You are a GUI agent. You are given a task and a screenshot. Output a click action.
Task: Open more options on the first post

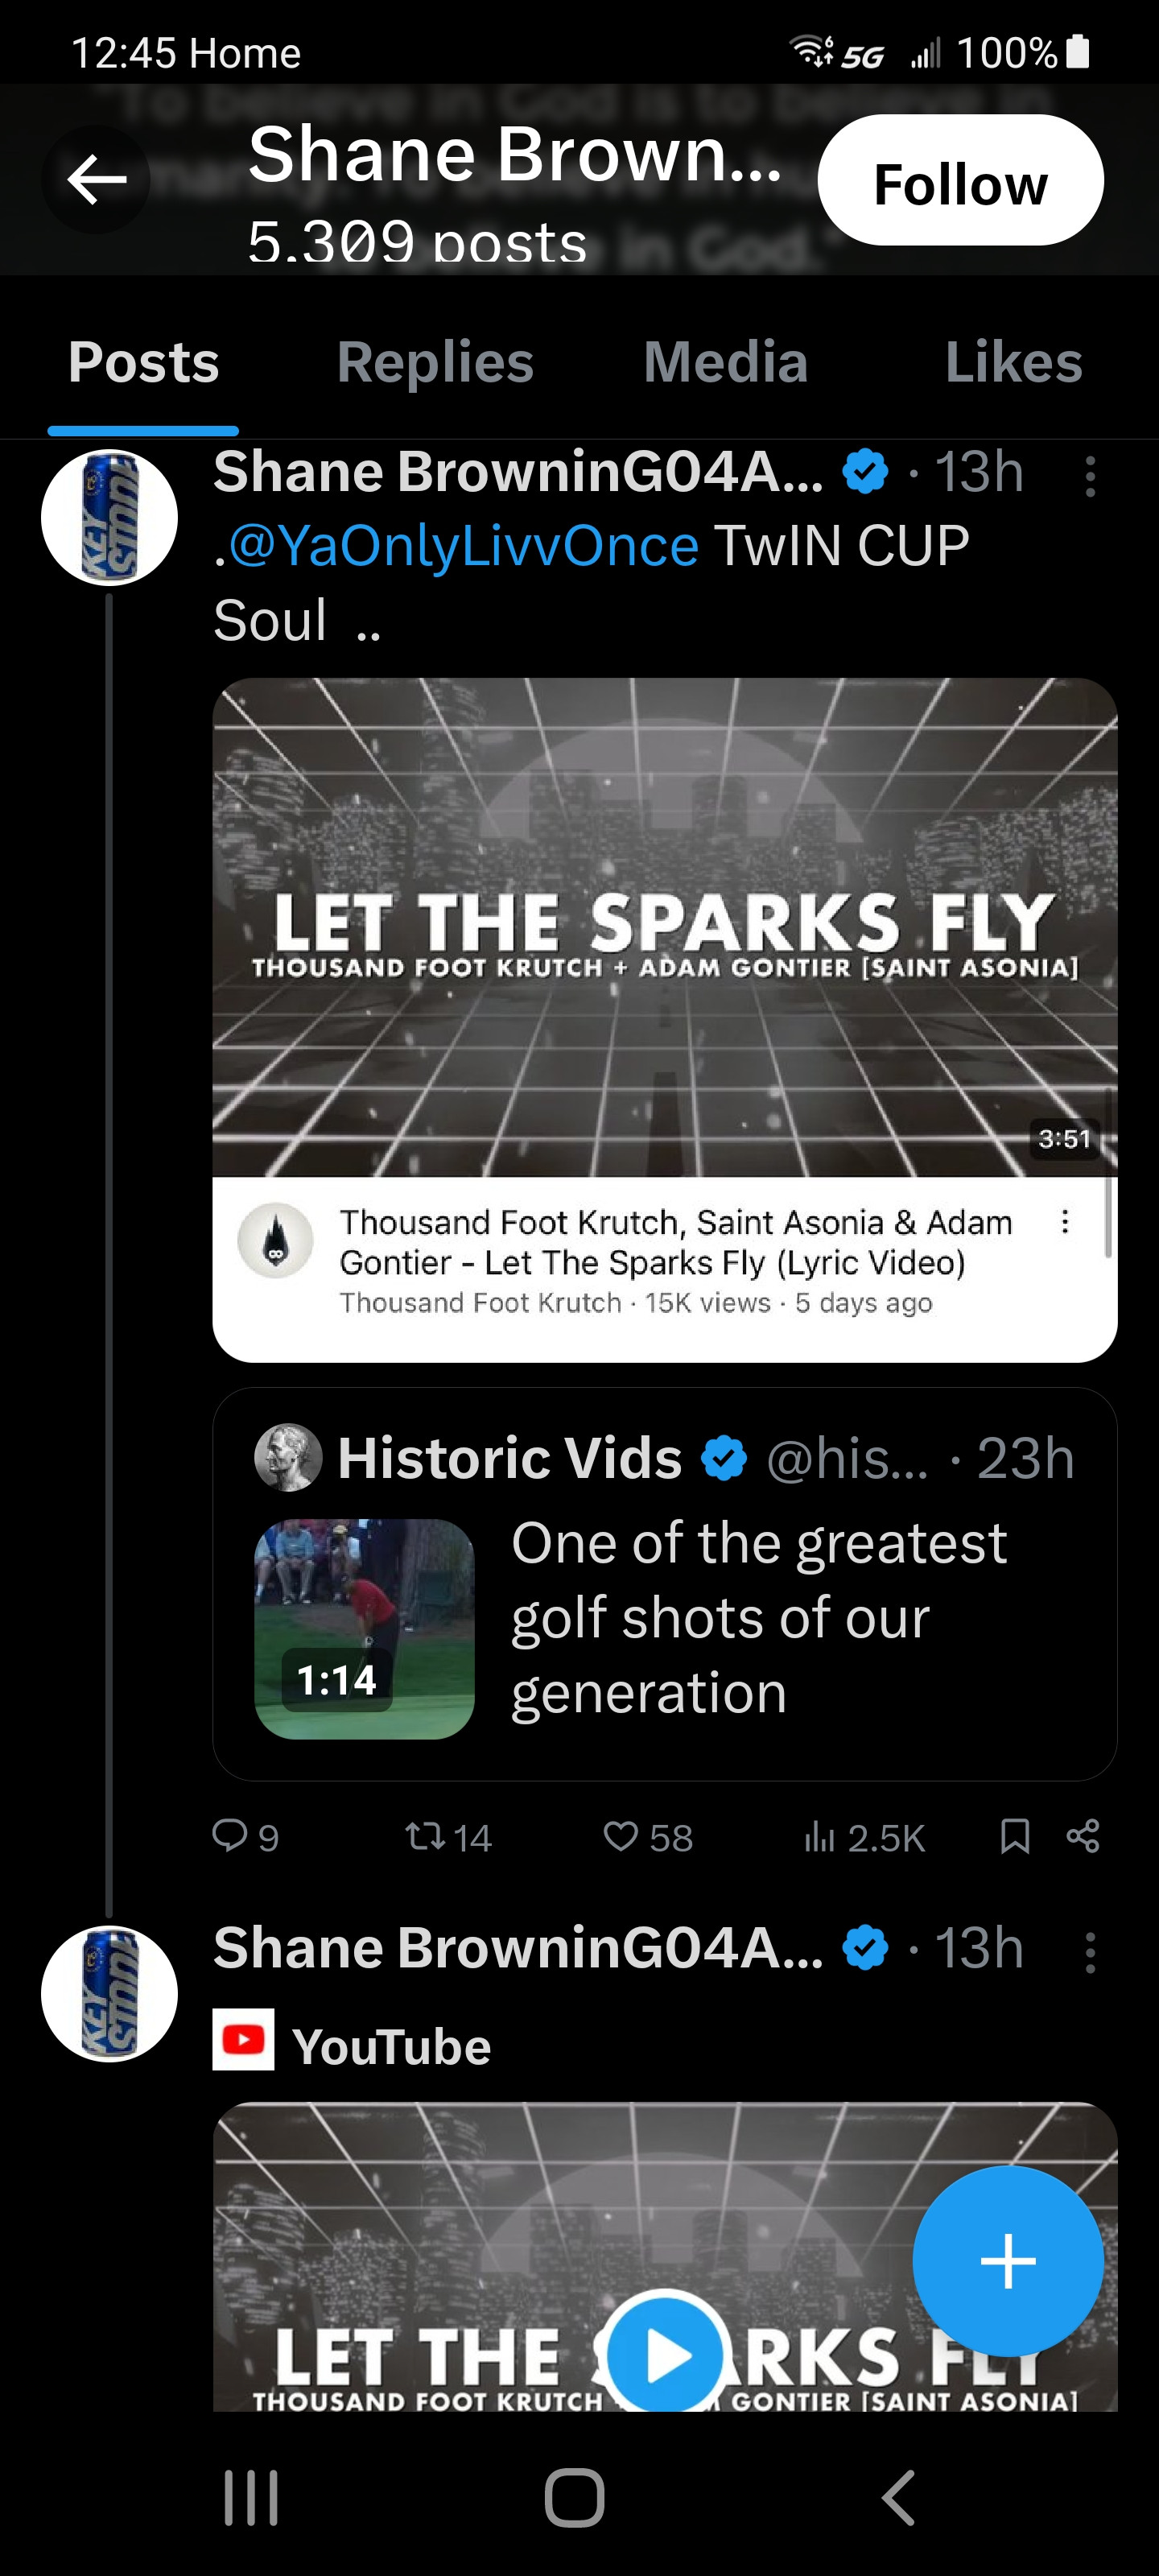pyautogui.click(x=1090, y=477)
